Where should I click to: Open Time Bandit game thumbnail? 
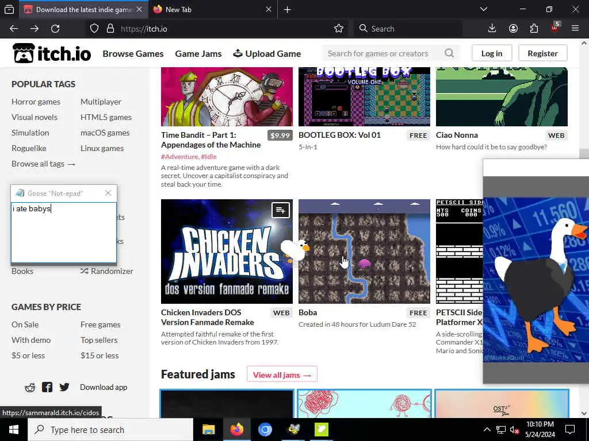227,96
